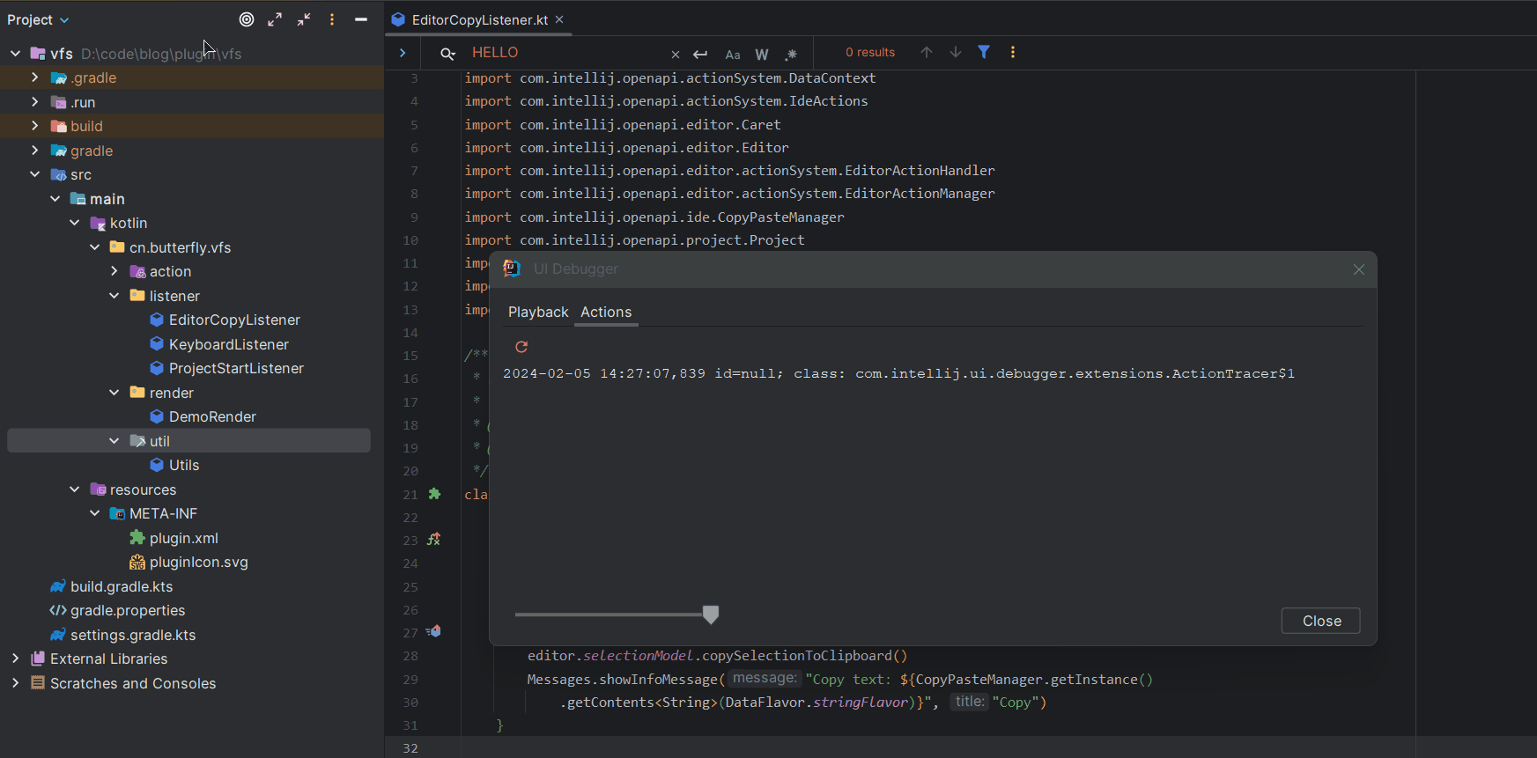Click the 0 results label

point(870,53)
